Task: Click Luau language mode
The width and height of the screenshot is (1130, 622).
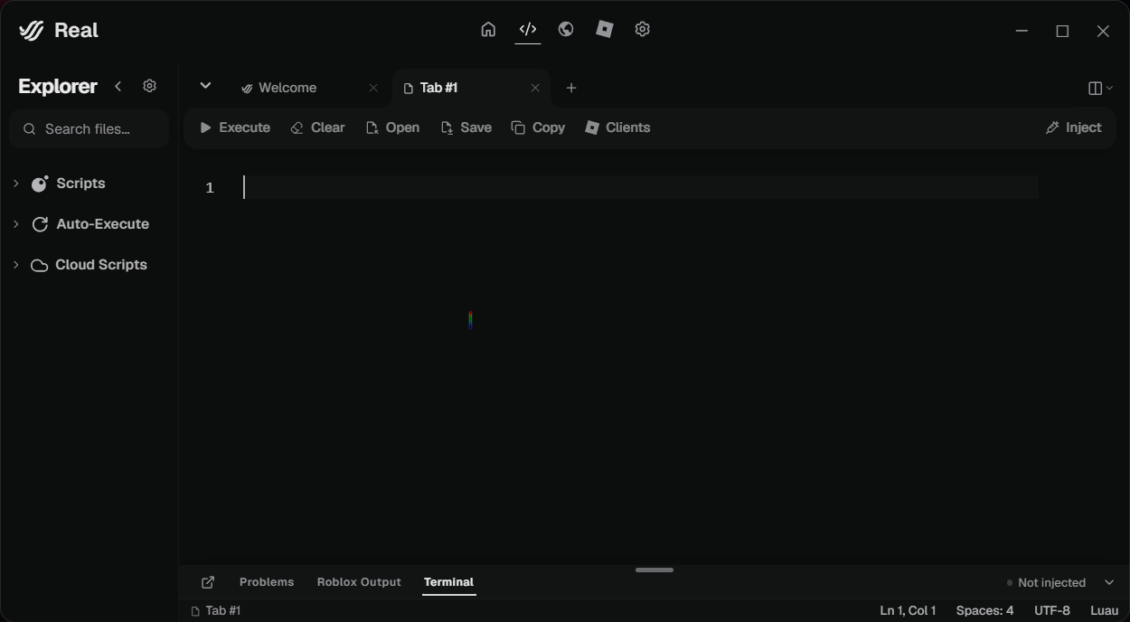Action: 1105,611
